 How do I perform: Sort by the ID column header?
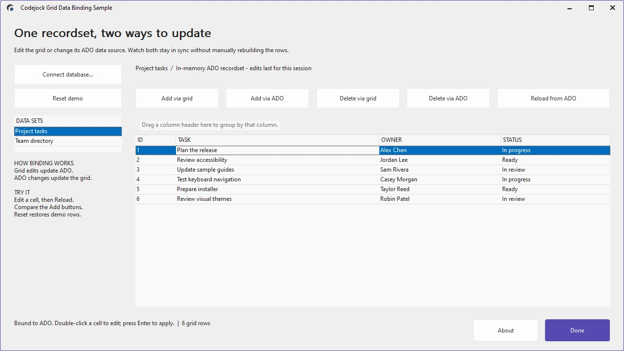(156, 140)
